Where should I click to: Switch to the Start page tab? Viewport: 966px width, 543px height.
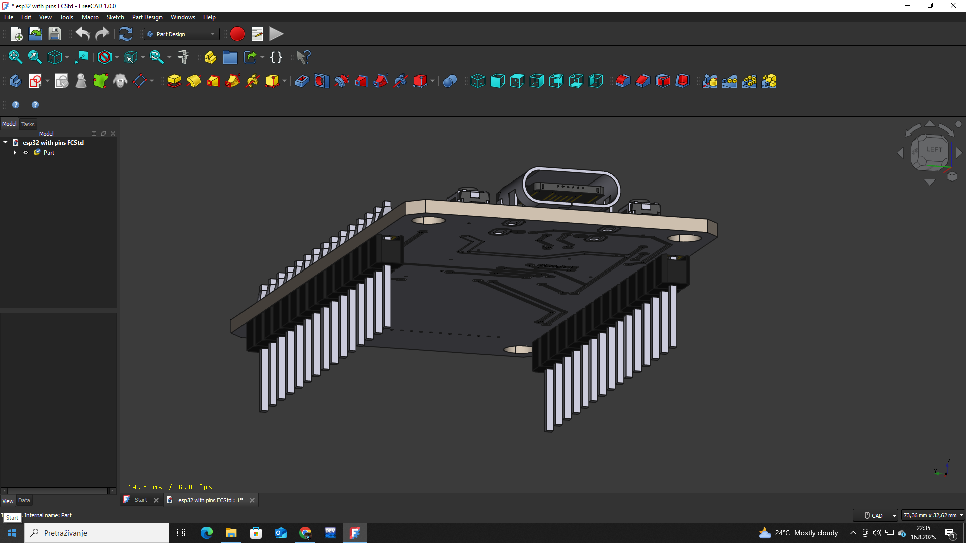(141, 500)
